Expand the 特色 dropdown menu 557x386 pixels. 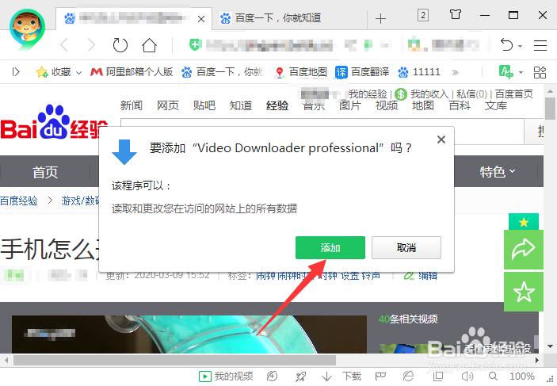coord(498,172)
